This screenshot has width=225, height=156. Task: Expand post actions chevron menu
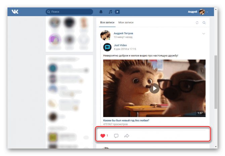(x=204, y=34)
